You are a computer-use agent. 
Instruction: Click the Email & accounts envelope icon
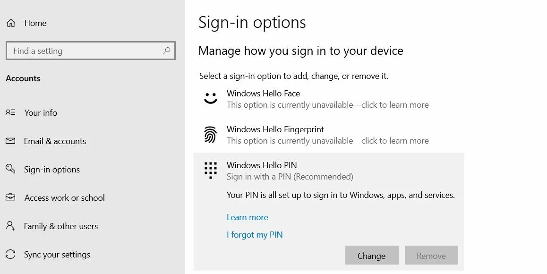point(10,141)
